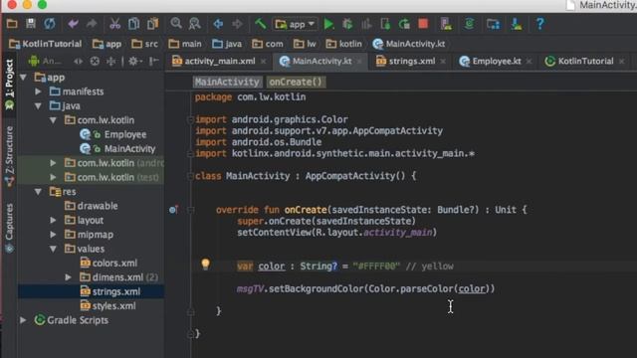The height and width of the screenshot is (358, 637).
Task: Toggle the 1: Project tool window
Action: point(9,85)
